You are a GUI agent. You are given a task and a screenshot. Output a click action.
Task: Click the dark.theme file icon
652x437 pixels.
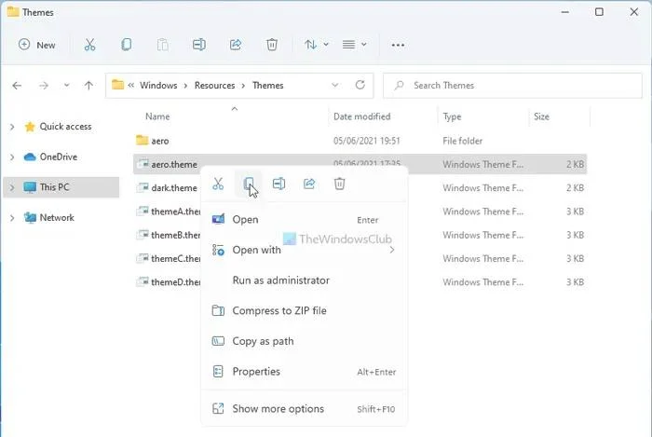(x=143, y=187)
